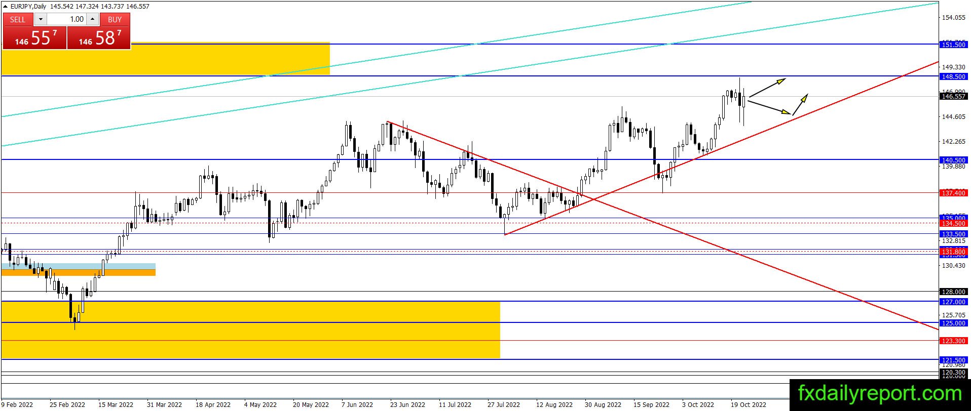Select the large yellow rectangle near 125.000

251,330
